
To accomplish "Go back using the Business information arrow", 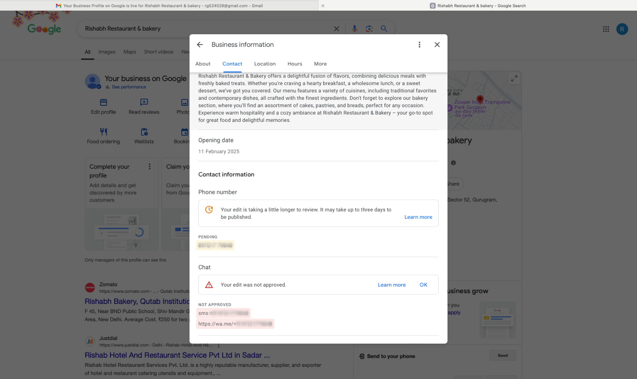I will click(200, 45).
